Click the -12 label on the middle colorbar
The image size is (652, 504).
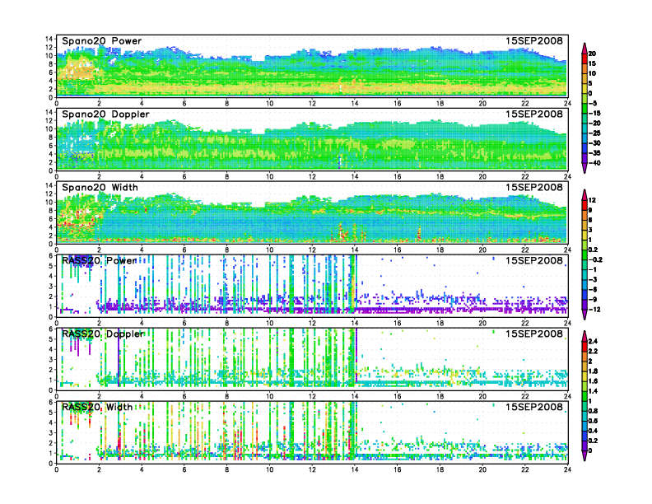coord(594,310)
